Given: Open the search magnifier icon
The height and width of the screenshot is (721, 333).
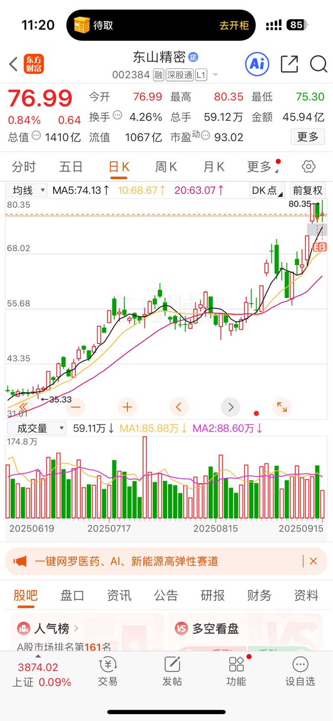Looking at the screenshot, I should [319, 64].
